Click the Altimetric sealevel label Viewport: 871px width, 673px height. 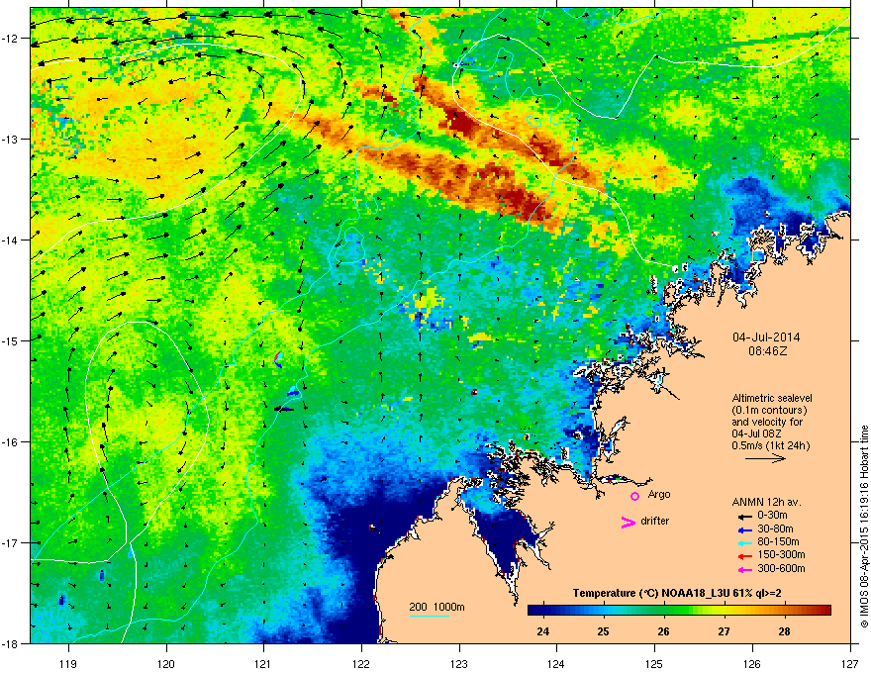(x=772, y=398)
